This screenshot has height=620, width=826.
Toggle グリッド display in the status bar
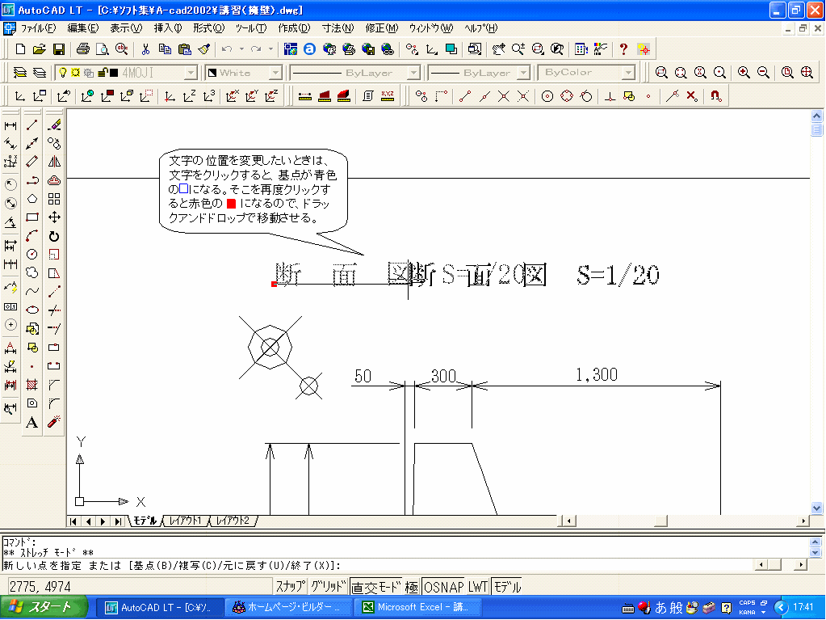coord(328,586)
